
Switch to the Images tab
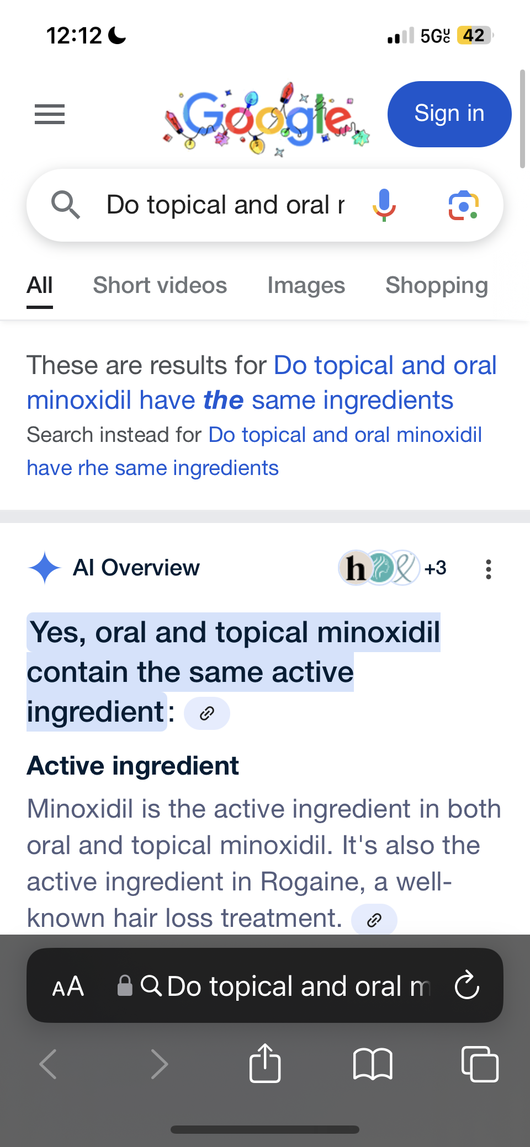click(306, 286)
